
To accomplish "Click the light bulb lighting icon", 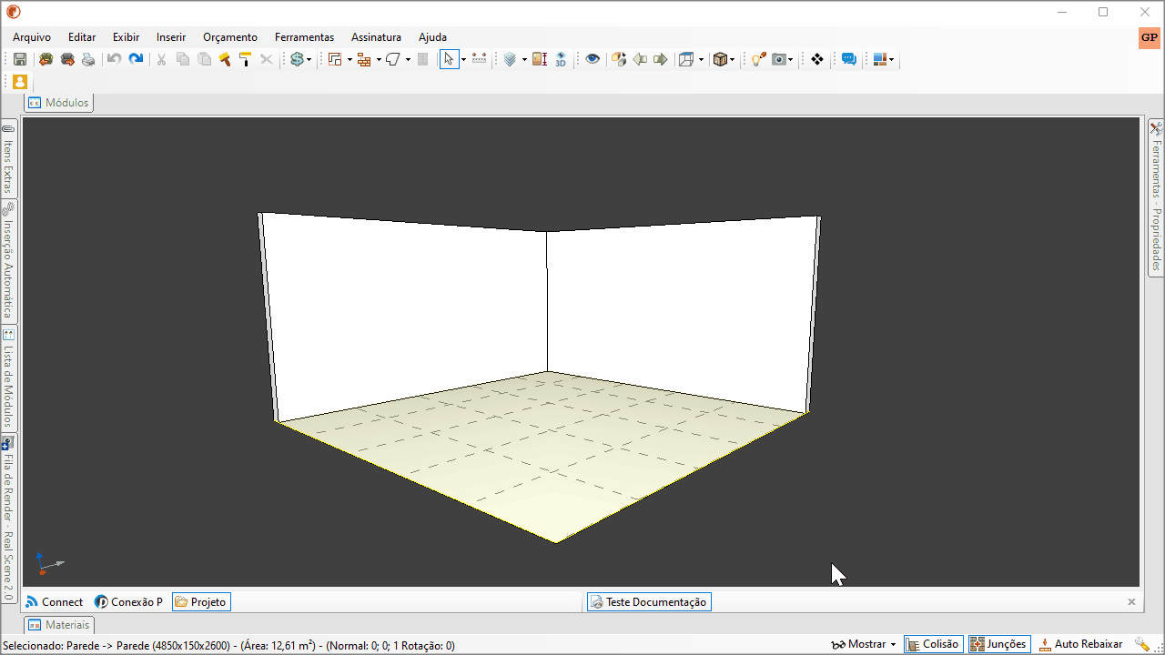I will point(758,59).
